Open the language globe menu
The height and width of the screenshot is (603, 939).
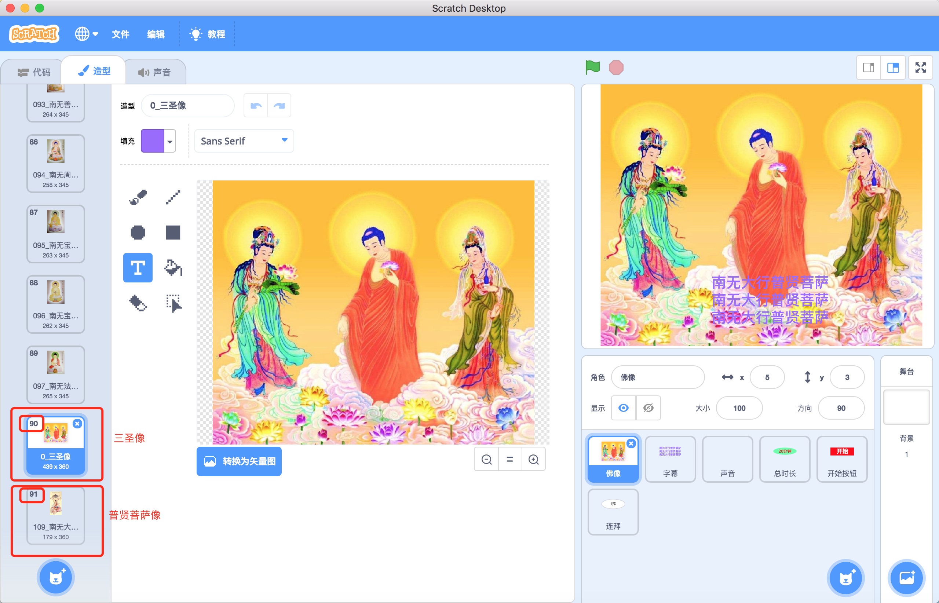(x=87, y=34)
